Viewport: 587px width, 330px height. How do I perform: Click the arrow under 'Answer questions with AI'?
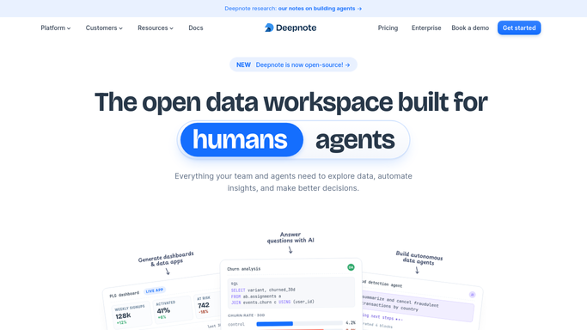[x=290, y=249]
